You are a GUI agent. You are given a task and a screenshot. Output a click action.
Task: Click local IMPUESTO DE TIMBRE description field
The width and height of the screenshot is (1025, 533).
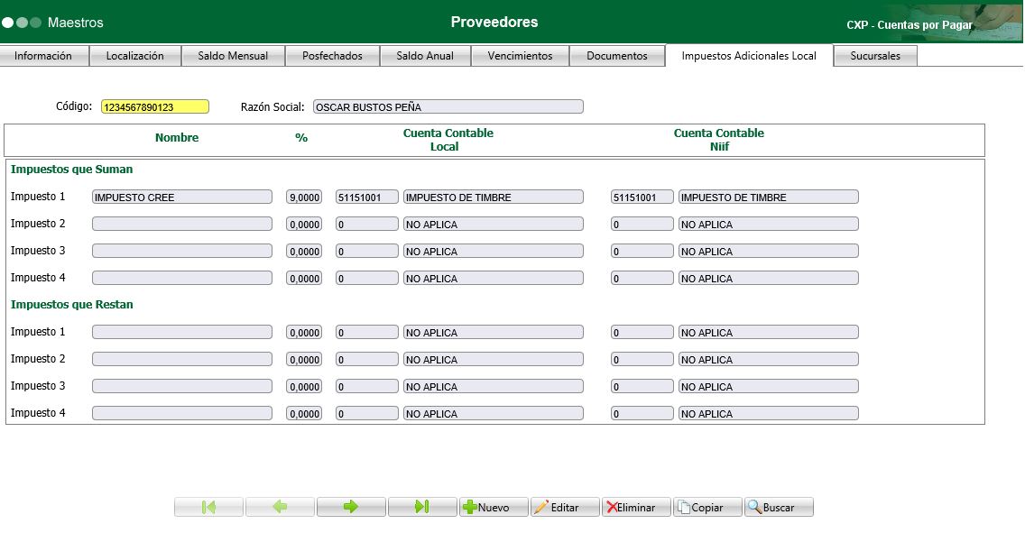coord(494,197)
